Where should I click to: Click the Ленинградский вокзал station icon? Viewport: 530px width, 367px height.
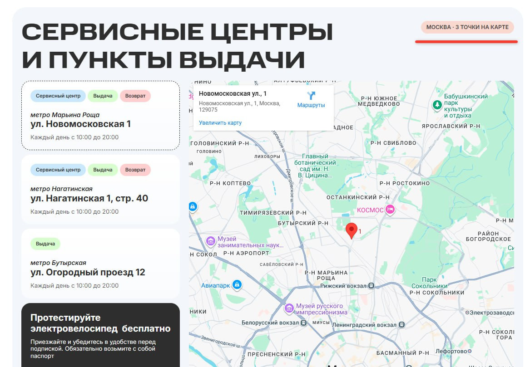coord(401,325)
